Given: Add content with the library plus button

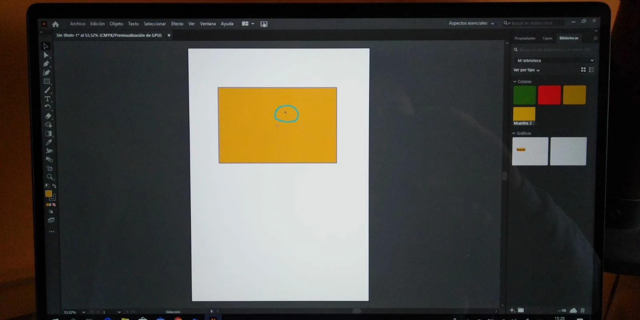Looking at the screenshot, I should coord(512,310).
